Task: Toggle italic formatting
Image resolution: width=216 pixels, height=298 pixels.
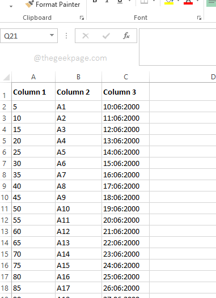Action: 107,2
